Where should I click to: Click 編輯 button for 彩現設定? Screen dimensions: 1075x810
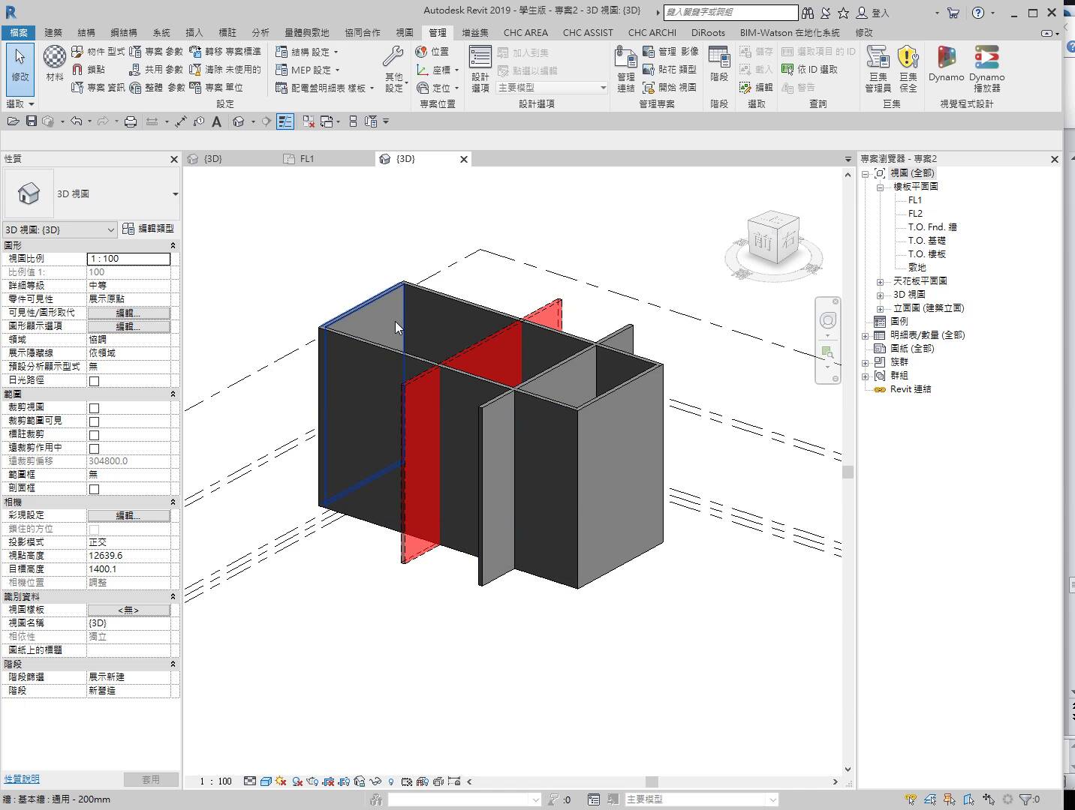coord(128,515)
